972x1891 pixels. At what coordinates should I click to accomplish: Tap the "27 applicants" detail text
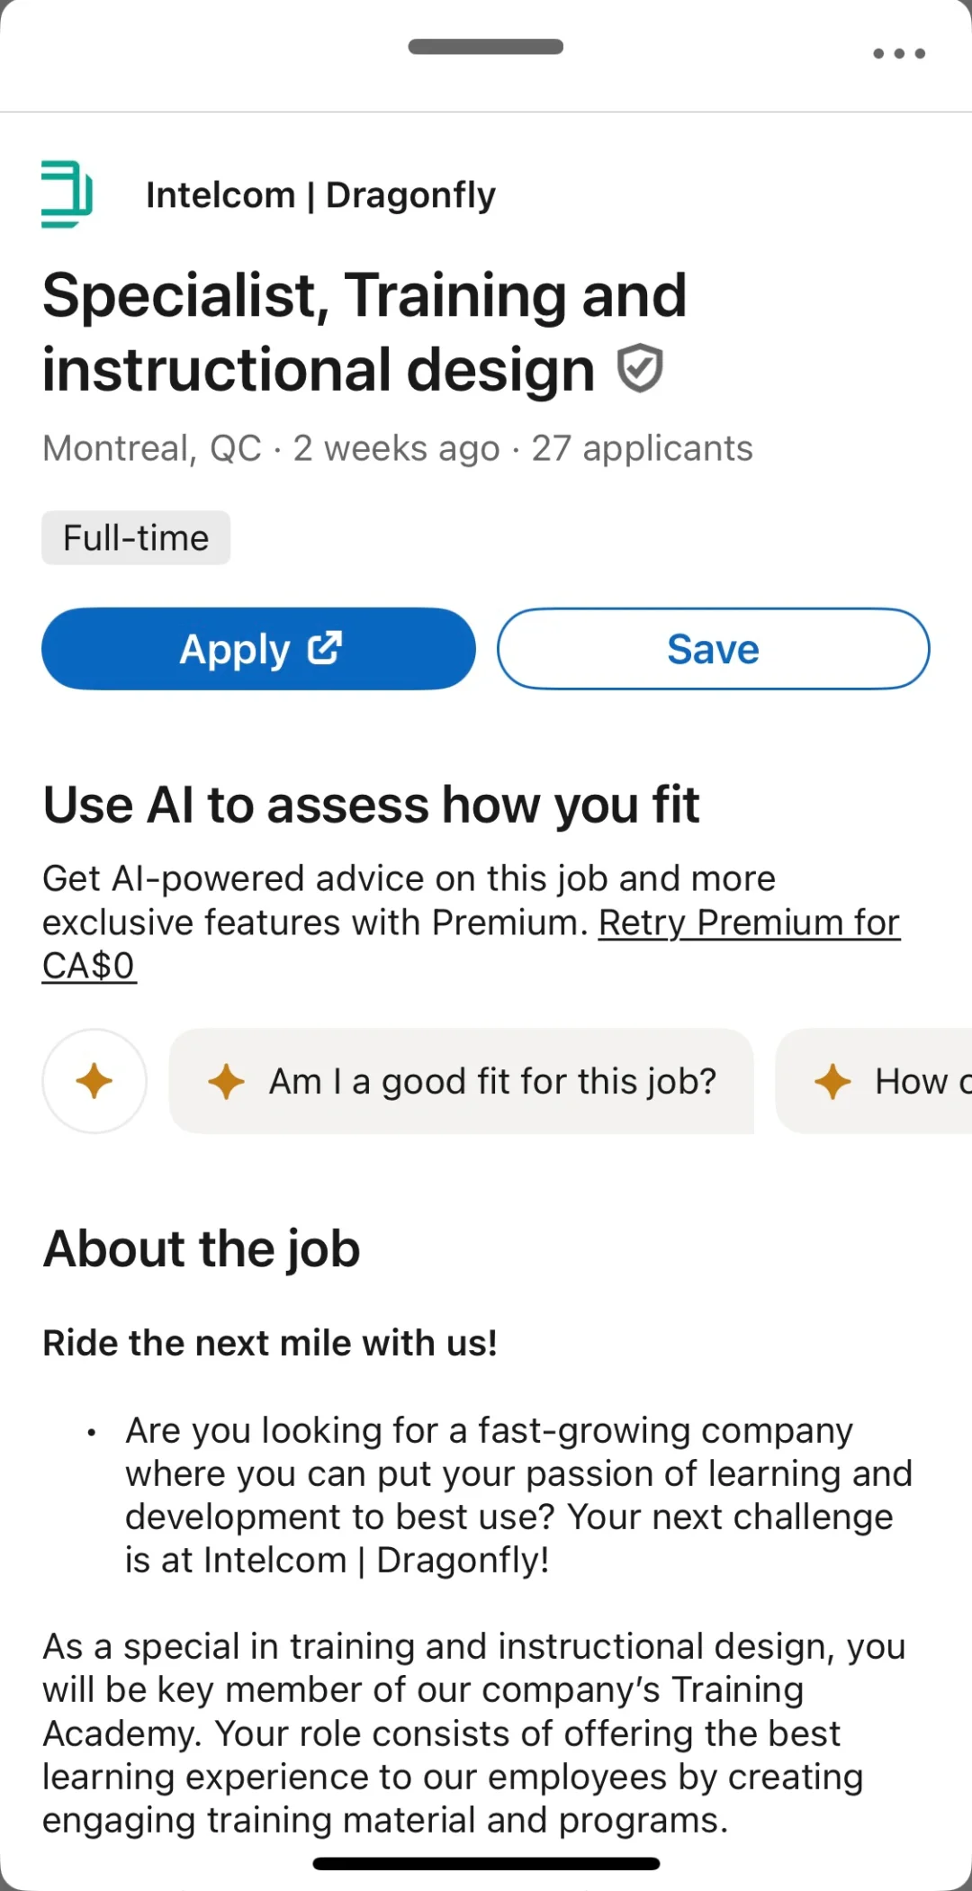click(x=642, y=448)
